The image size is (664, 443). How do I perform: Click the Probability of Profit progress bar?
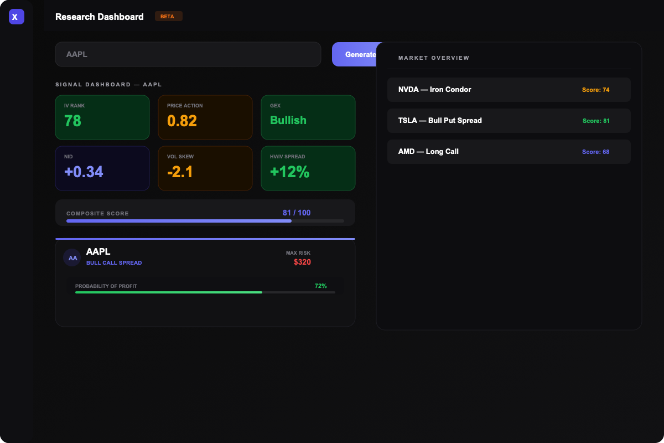[205, 292]
